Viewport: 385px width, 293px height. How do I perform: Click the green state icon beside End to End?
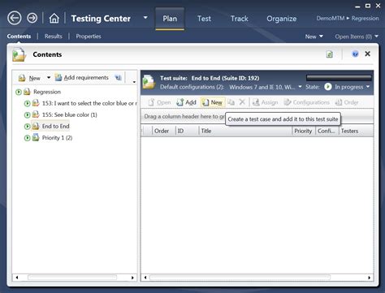pyautogui.click(x=27, y=127)
